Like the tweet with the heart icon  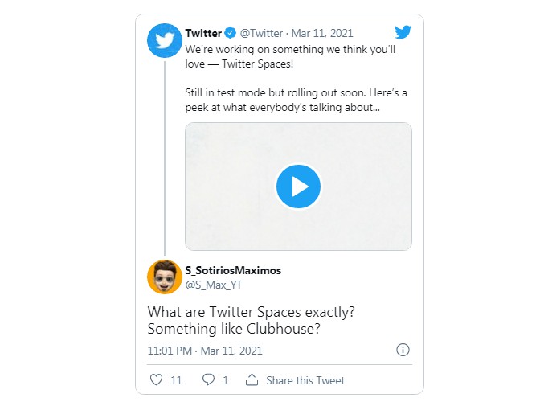click(156, 379)
